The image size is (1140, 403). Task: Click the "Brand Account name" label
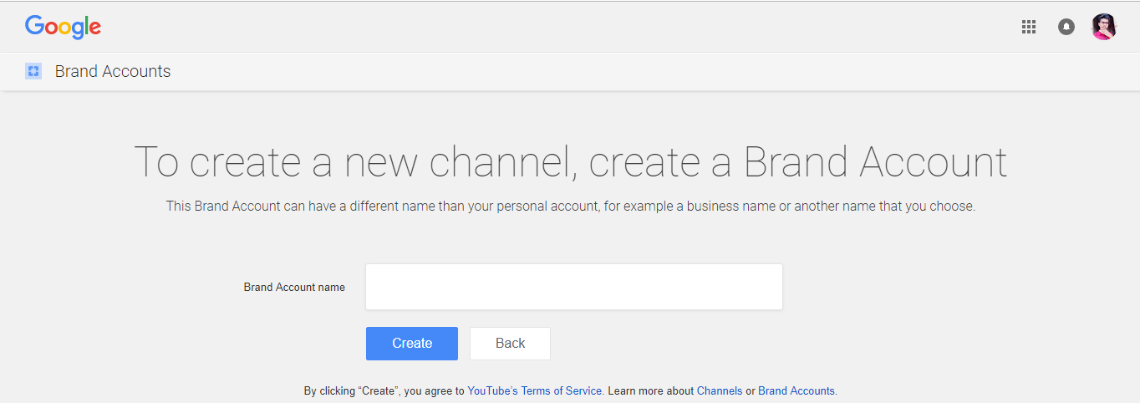tap(294, 287)
